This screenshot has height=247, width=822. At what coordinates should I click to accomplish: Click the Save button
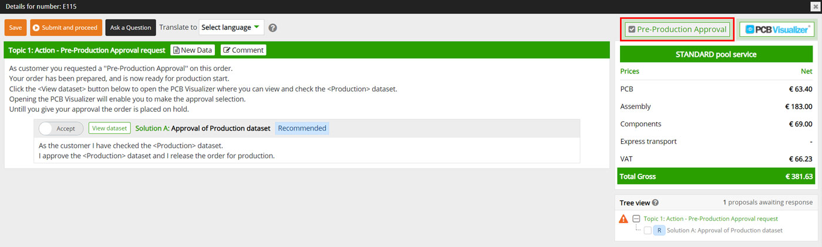tap(15, 28)
